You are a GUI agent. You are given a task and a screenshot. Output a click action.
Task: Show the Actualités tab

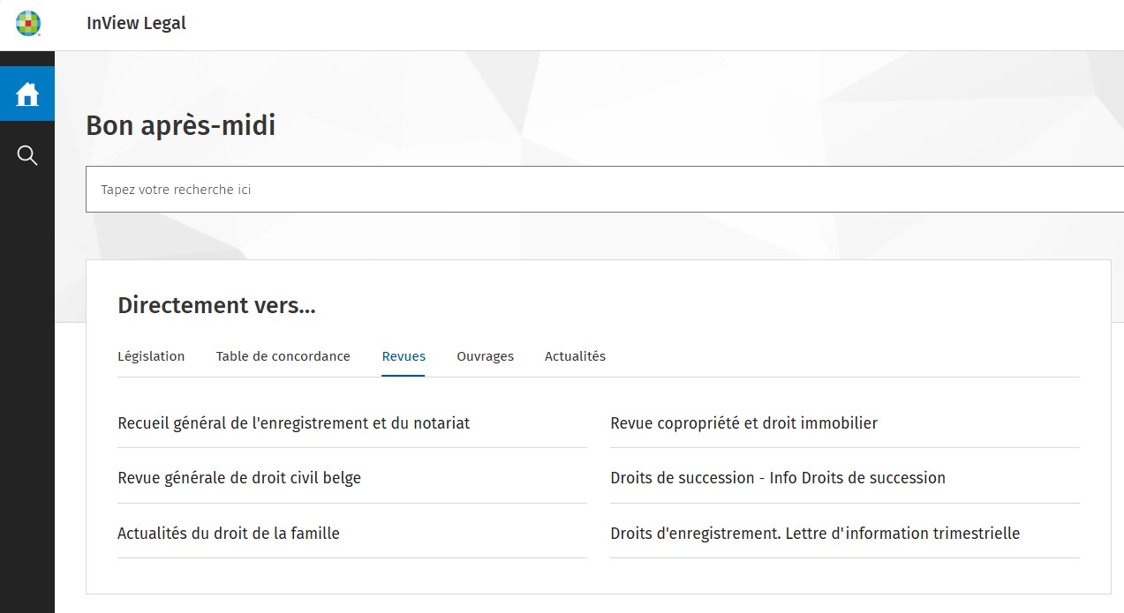575,356
